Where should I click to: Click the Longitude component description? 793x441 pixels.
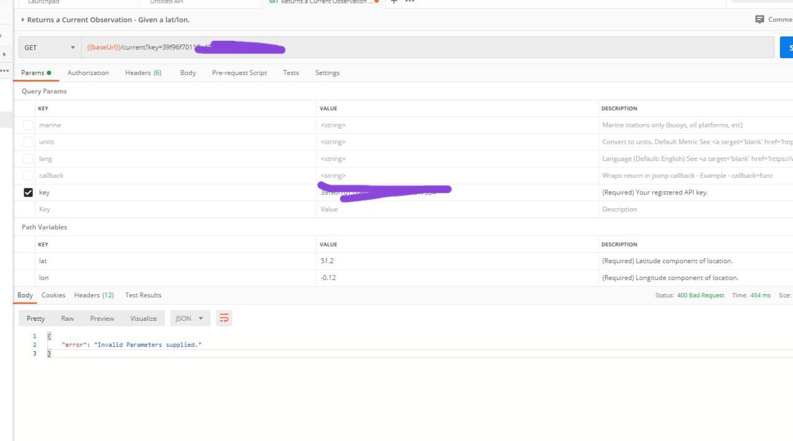[x=670, y=277]
